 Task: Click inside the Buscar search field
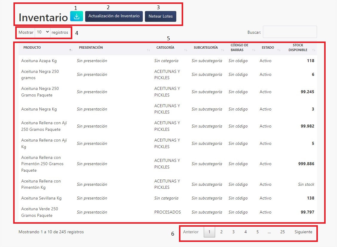point(289,32)
